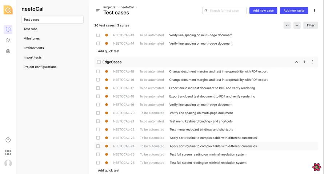
Task: Open the Filter button
Action: tap(311, 25)
